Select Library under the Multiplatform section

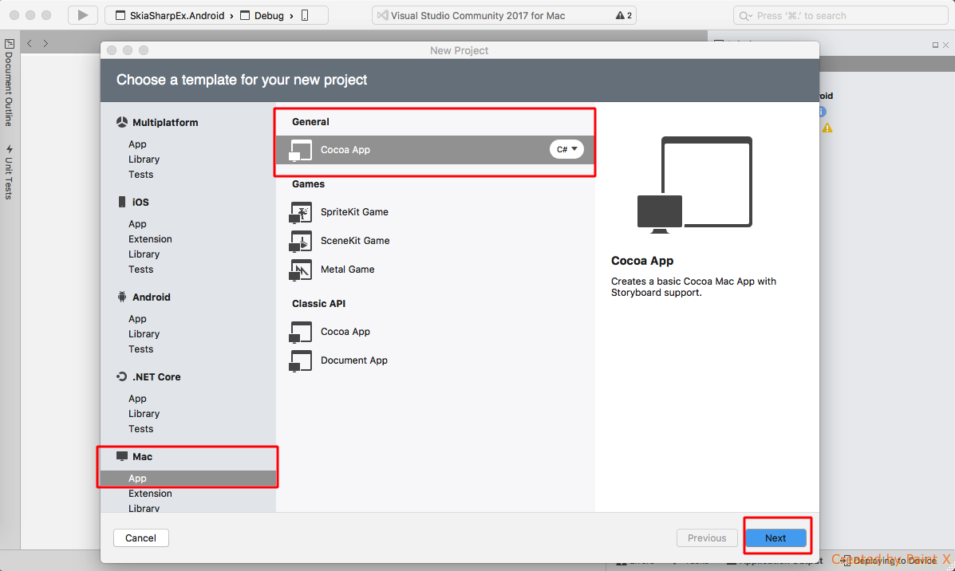144,159
